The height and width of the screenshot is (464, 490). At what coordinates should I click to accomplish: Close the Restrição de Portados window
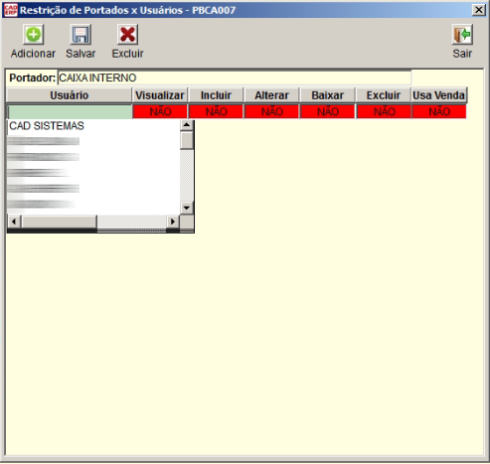[x=478, y=10]
